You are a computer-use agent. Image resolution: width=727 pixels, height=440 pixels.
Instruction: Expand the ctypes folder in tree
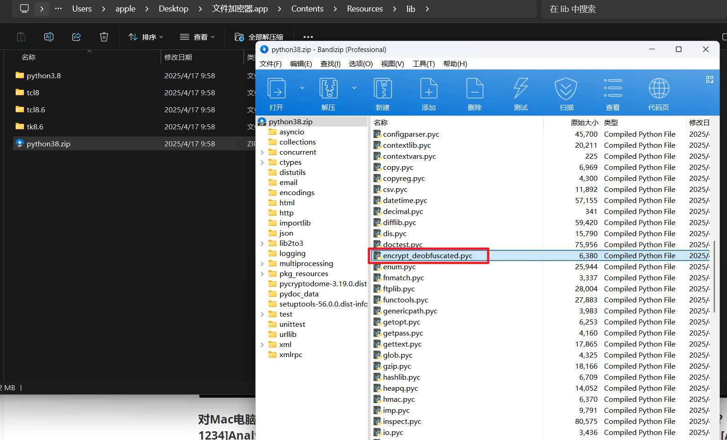(x=262, y=162)
